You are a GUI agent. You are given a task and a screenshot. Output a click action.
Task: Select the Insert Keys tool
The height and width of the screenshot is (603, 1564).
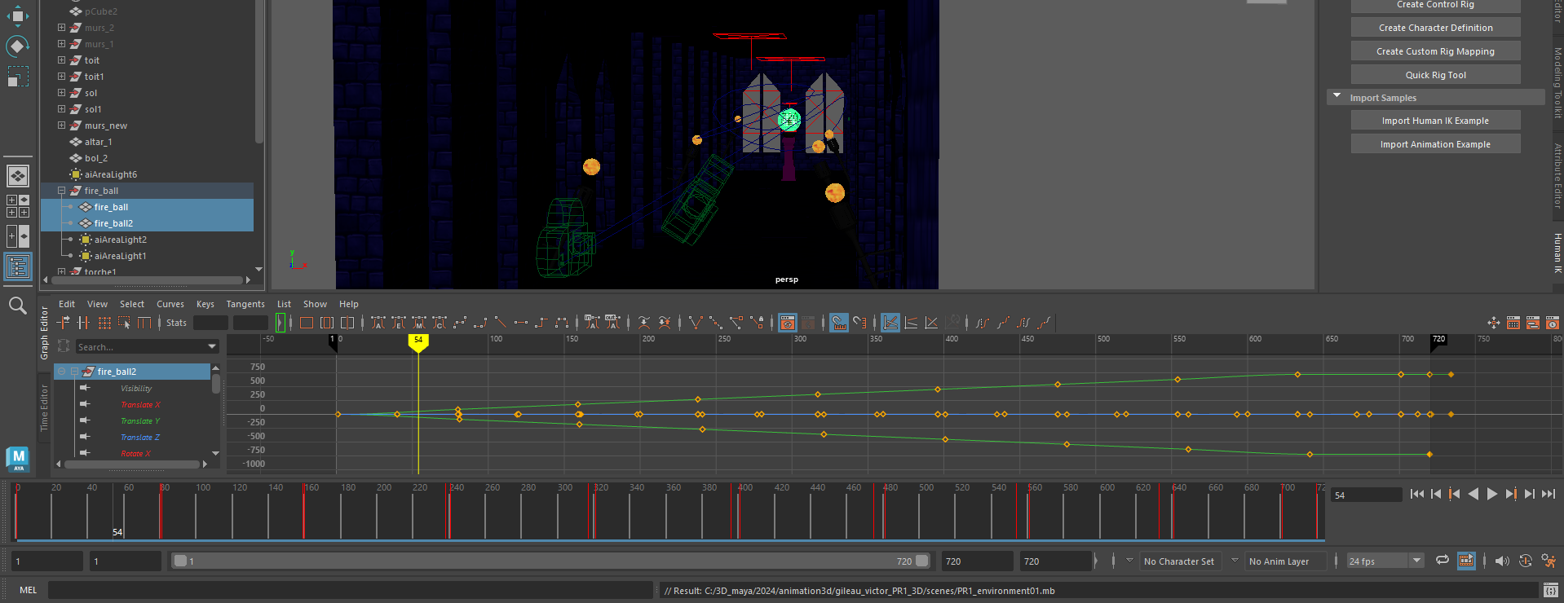tap(83, 323)
